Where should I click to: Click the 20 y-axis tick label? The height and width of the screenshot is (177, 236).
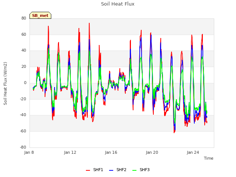tap(24, 66)
